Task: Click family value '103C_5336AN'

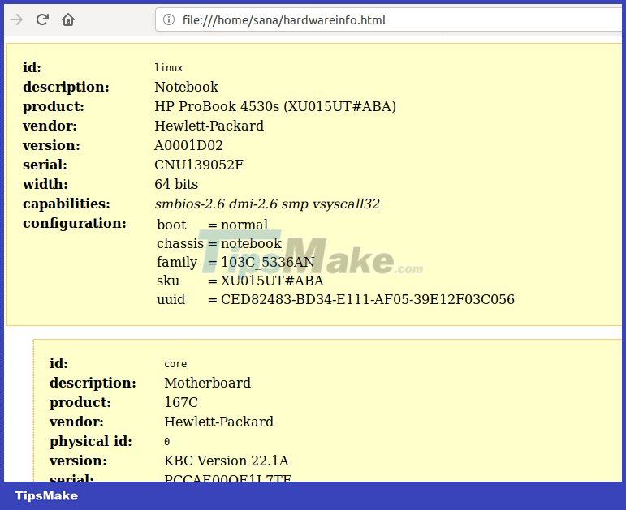Action: coord(267,263)
